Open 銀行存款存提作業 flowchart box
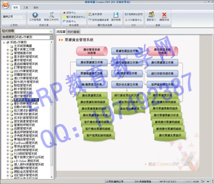214x184 pixels. click(163, 74)
